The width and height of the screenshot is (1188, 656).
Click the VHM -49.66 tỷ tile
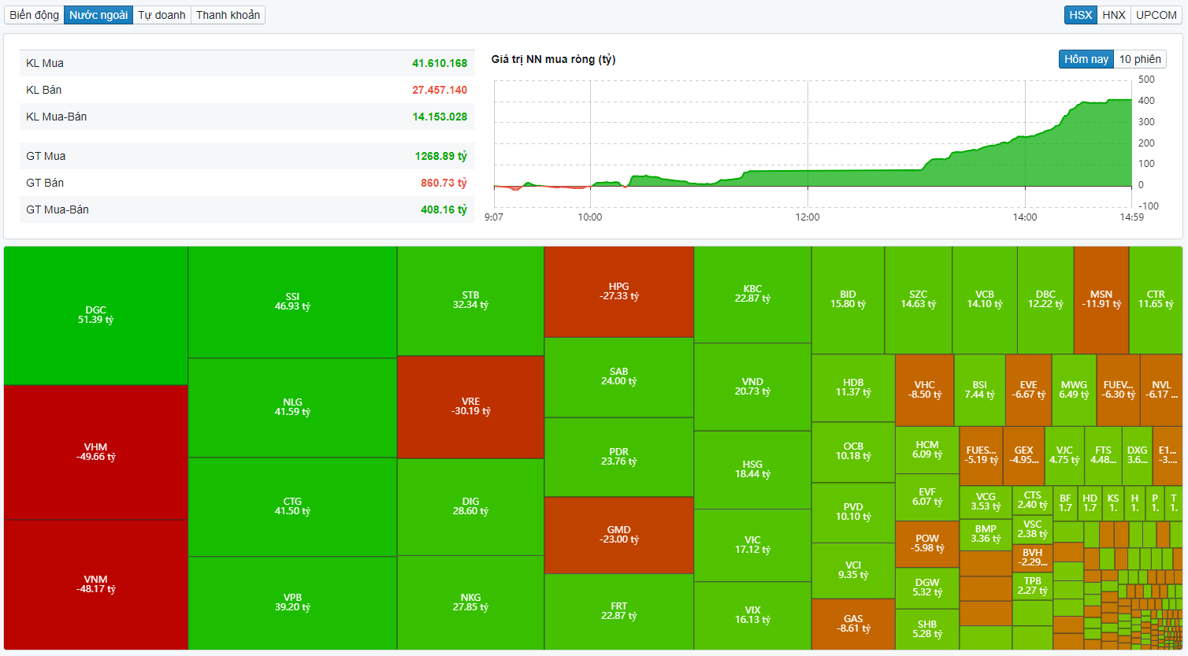(x=96, y=452)
